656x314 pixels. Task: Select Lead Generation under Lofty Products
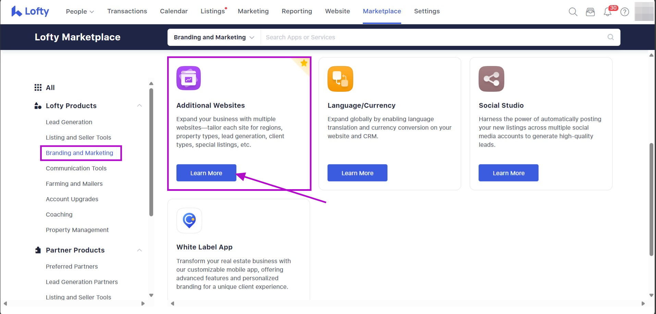click(x=69, y=122)
